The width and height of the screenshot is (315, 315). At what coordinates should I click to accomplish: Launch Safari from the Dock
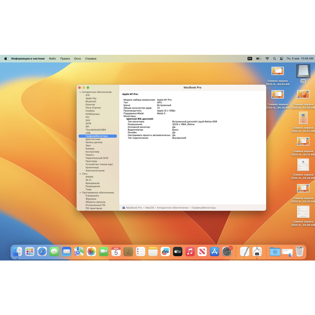click(42, 251)
